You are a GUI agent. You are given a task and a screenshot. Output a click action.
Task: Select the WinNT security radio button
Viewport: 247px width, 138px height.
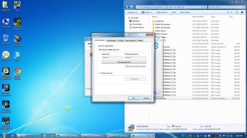(x=100, y=73)
